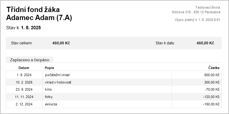Click the Datum column header
The image size is (229, 114).
[x=24, y=68]
